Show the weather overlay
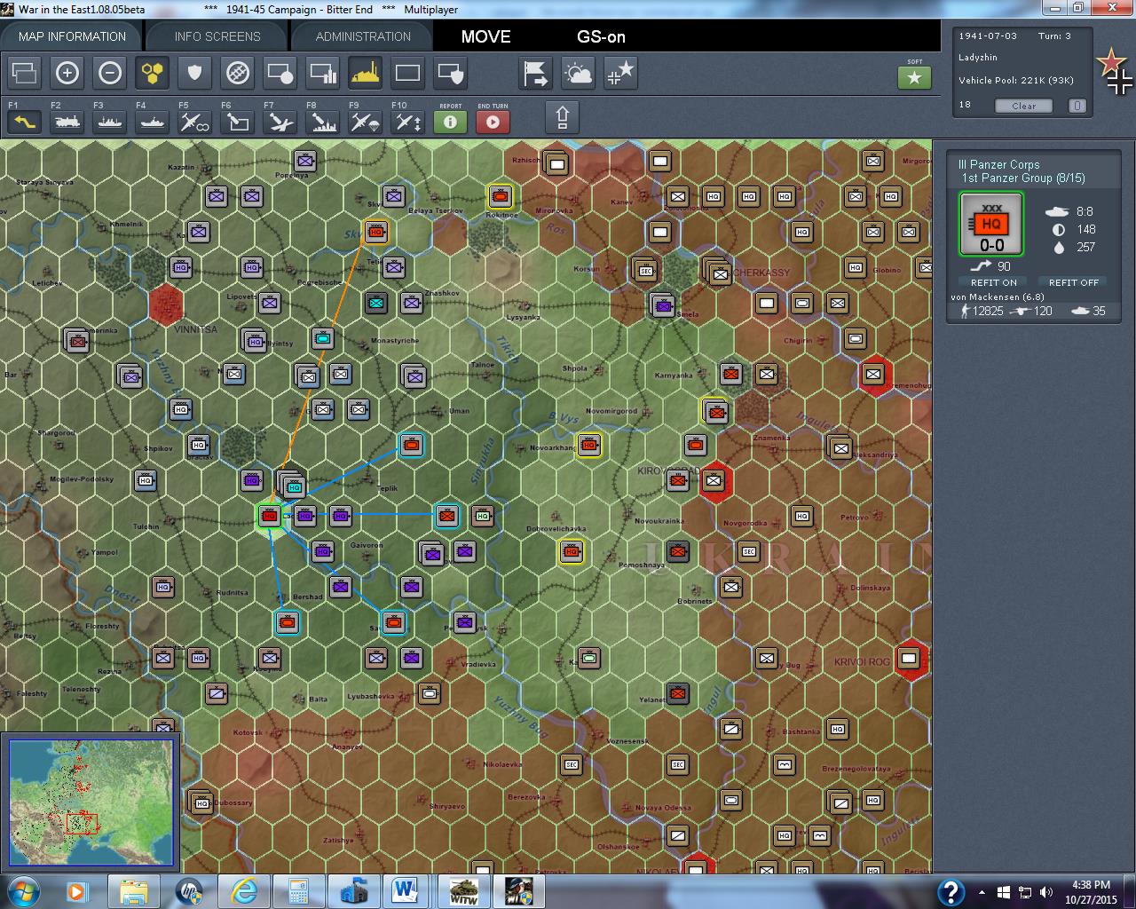This screenshot has width=1136, height=909. [x=579, y=73]
